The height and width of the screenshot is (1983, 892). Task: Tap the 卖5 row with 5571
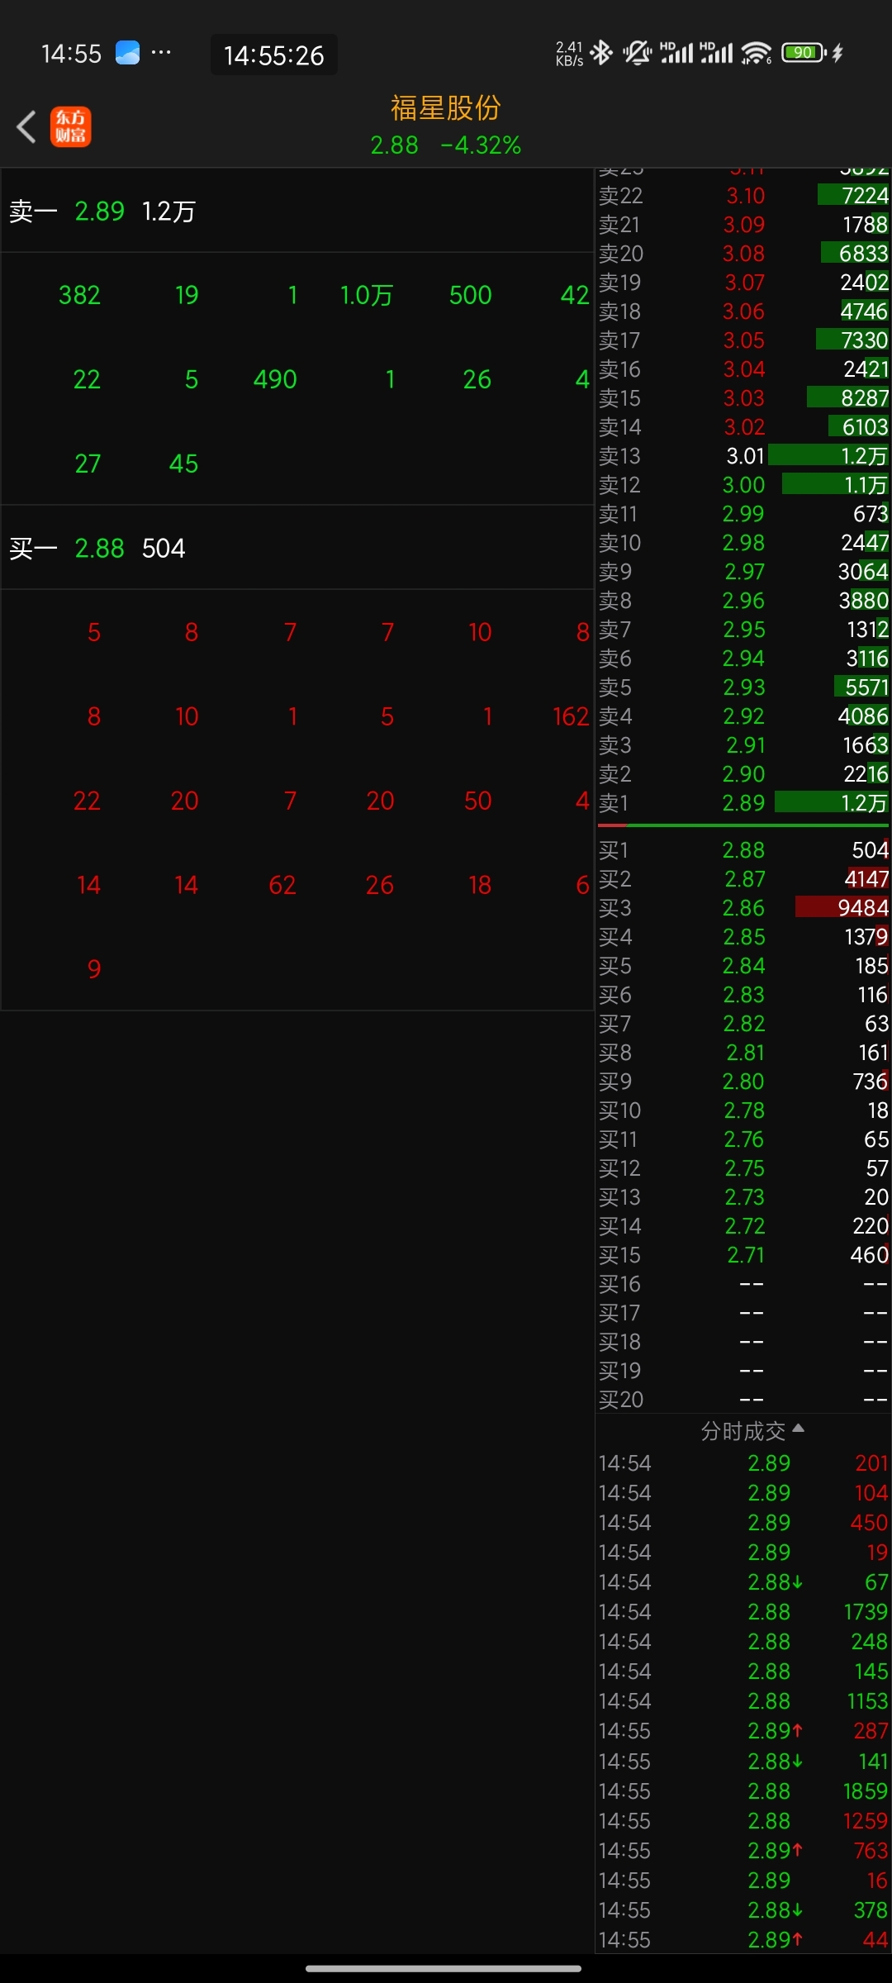pos(743,687)
